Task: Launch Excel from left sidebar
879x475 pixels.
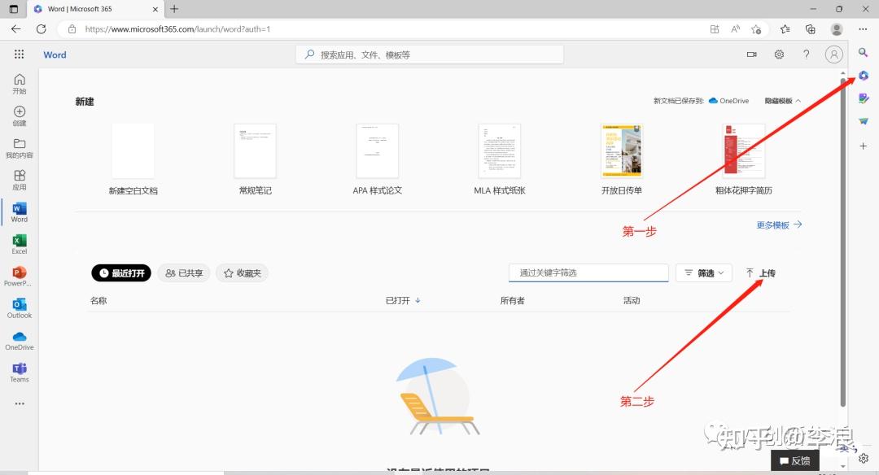Action: pos(19,244)
